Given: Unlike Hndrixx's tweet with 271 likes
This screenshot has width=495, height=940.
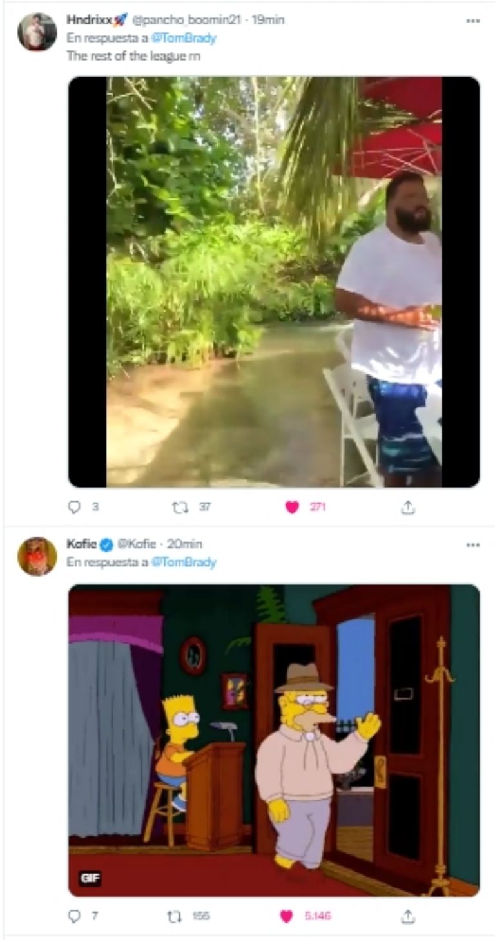Looking at the screenshot, I should [x=292, y=508].
